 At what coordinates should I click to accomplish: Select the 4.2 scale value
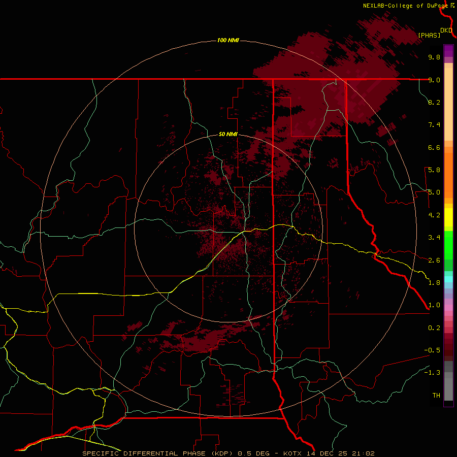coord(434,215)
